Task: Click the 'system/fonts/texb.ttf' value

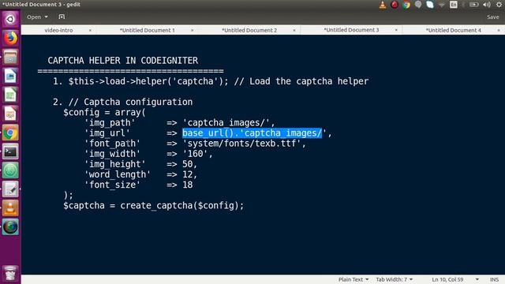Action: click(241, 144)
